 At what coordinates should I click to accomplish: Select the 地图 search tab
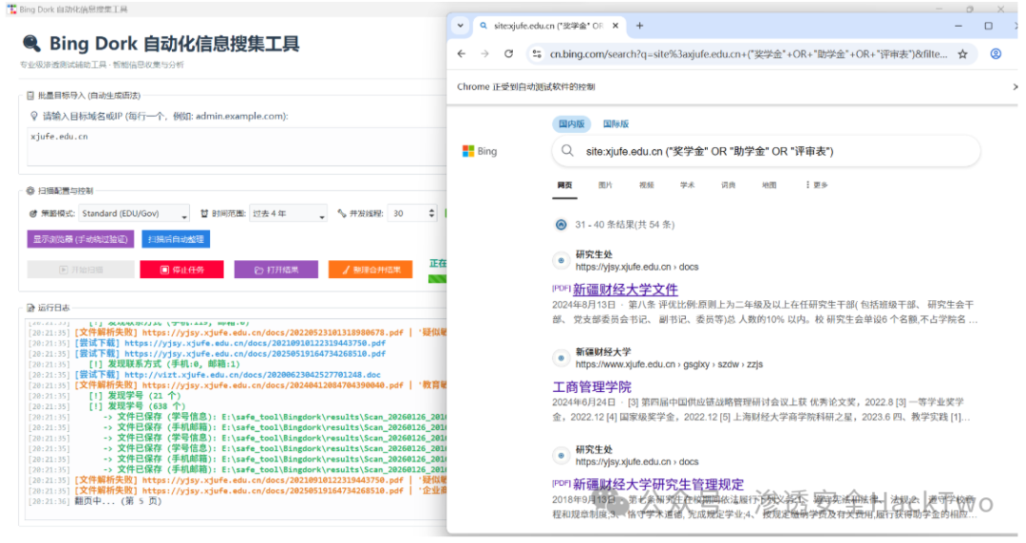pyautogui.click(x=769, y=185)
